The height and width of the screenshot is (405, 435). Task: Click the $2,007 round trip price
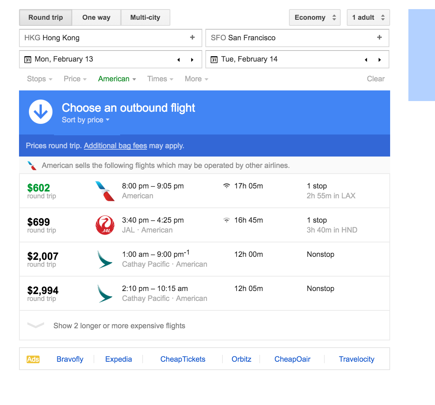click(43, 256)
